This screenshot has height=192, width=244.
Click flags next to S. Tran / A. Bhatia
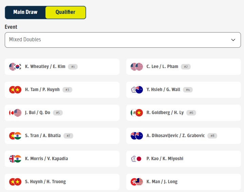point(15,136)
